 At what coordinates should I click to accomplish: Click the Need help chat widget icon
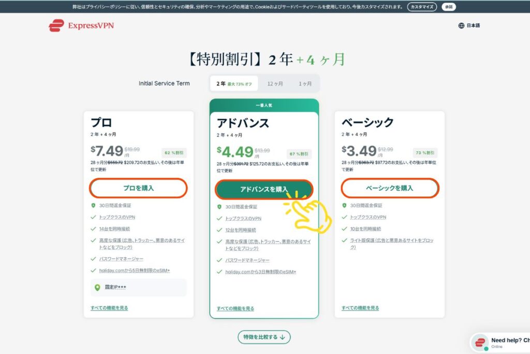[x=480, y=343]
